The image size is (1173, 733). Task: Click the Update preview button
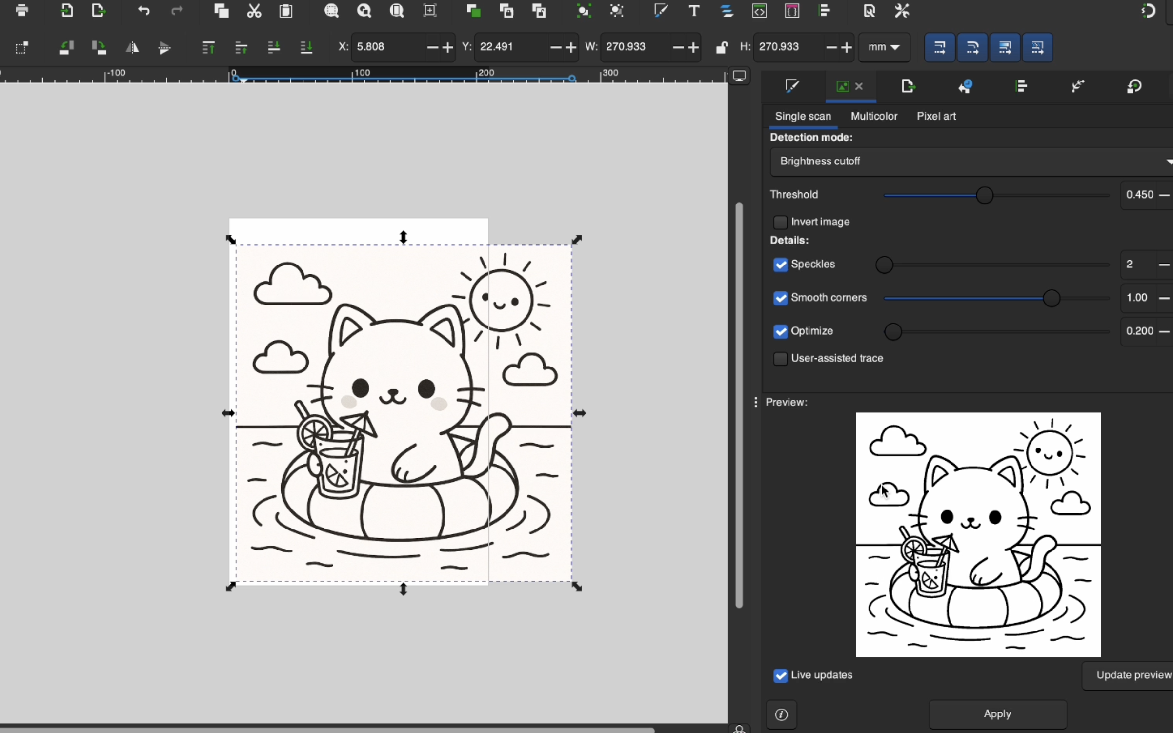[1133, 675]
